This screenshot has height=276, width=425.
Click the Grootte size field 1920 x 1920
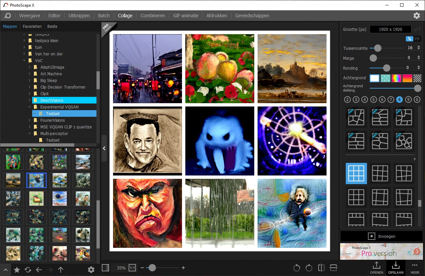click(391, 29)
